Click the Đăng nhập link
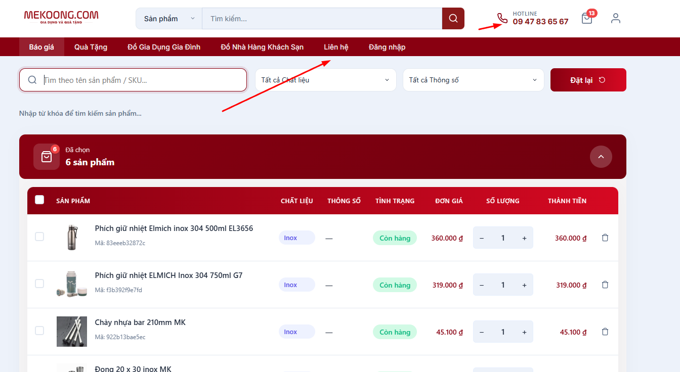The width and height of the screenshot is (680, 372). coord(387,47)
